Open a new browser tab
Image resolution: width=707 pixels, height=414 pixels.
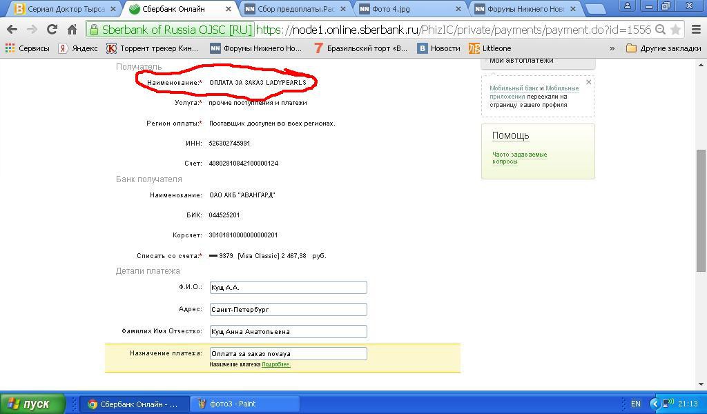595,10
